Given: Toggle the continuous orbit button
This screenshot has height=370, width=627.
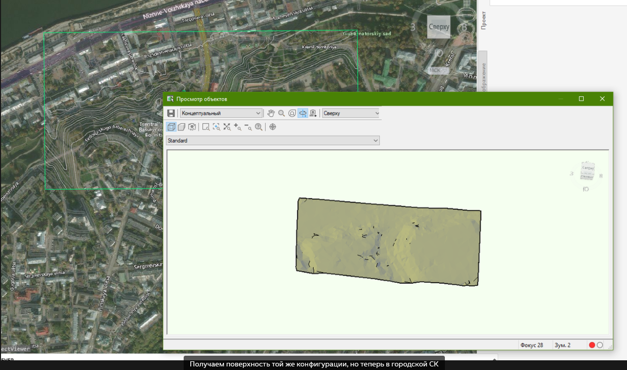Looking at the screenshot, I should [303, 113].
